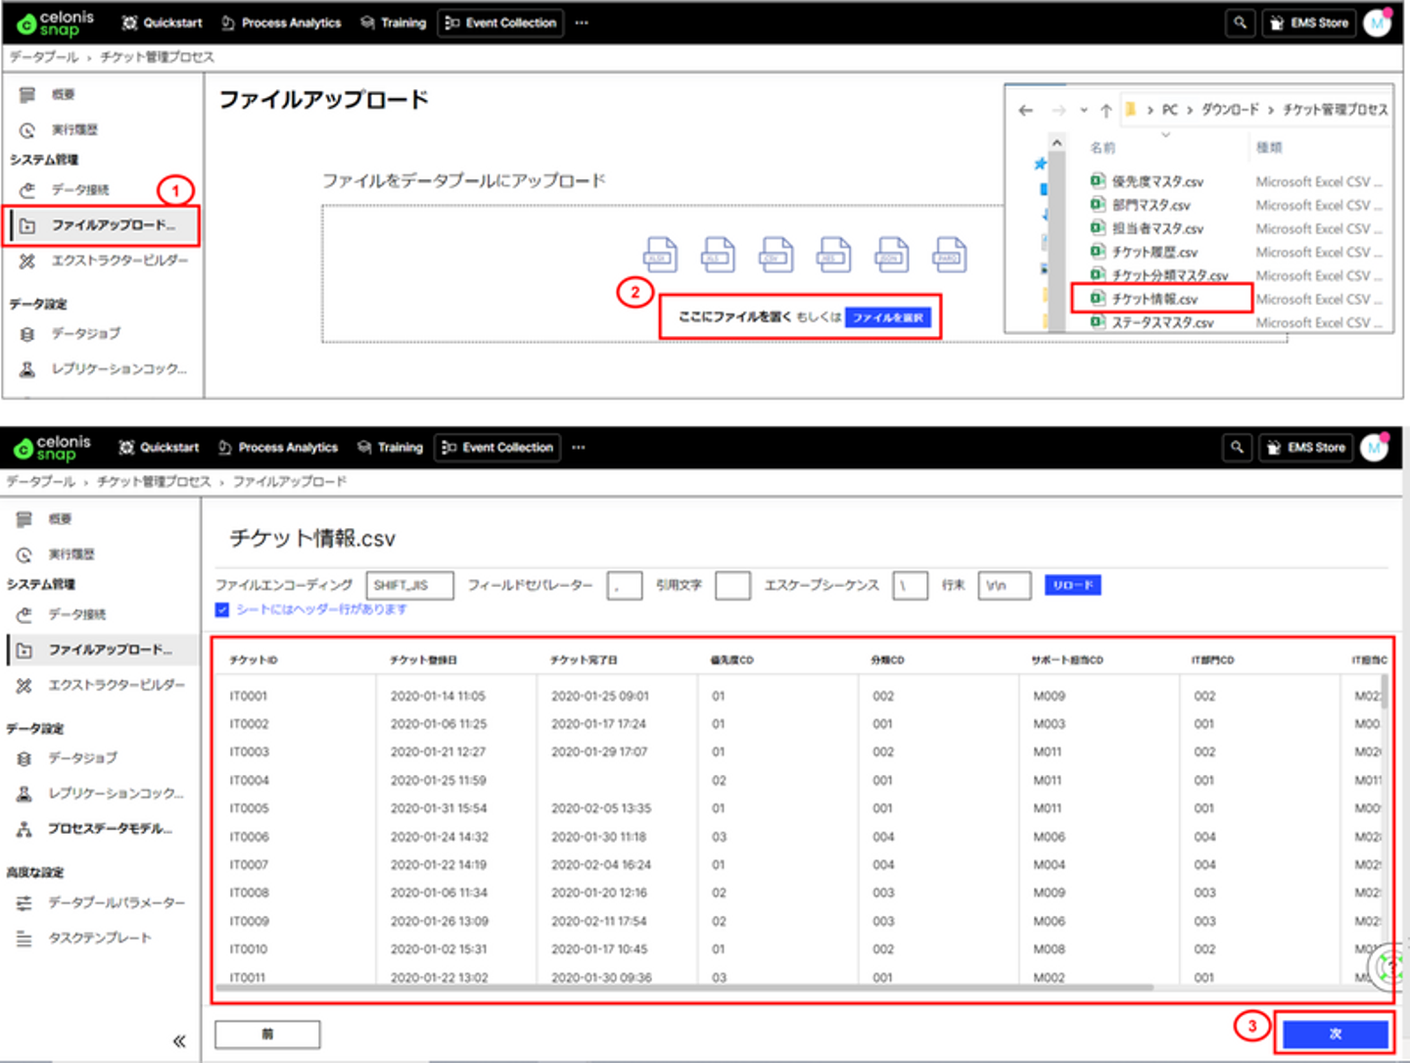Image resolution: width=1410 pixels, height=1063 pixels.
Task: Click the blue 次 button
Action: click(x=1335, y=1034)
